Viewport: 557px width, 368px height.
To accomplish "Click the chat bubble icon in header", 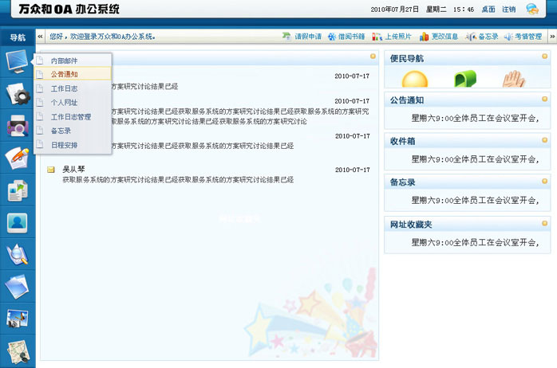I will click(532, 10).
